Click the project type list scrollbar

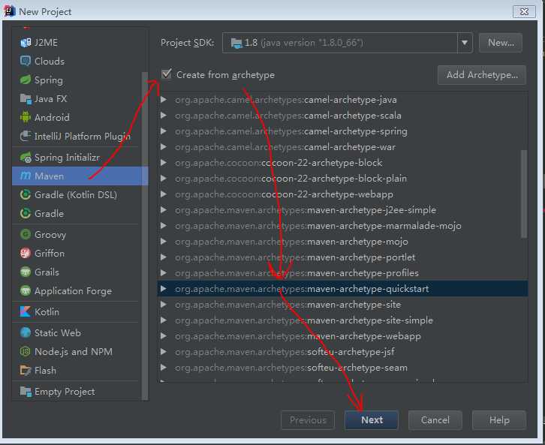tap(145, 236)
